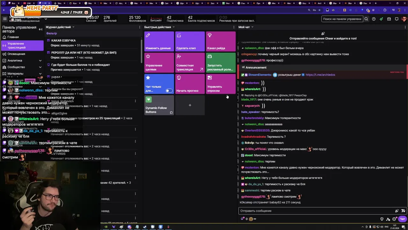Expand the Аналитика section

click(40, 60)
